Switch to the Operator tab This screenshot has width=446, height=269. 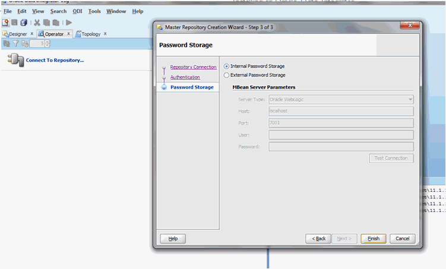click(x=54, y=34)
